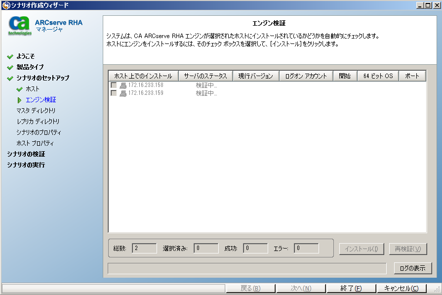Minimize the wizard window
The height and width of the screenshot is (295, 442).
pos(420,5)
